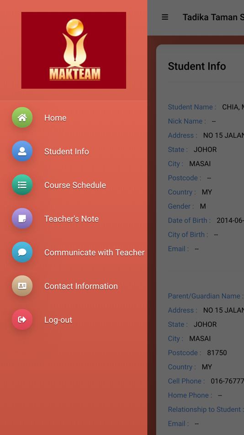Click the Student Info page heading
244x435 pixels.
(x=197, y=66)
